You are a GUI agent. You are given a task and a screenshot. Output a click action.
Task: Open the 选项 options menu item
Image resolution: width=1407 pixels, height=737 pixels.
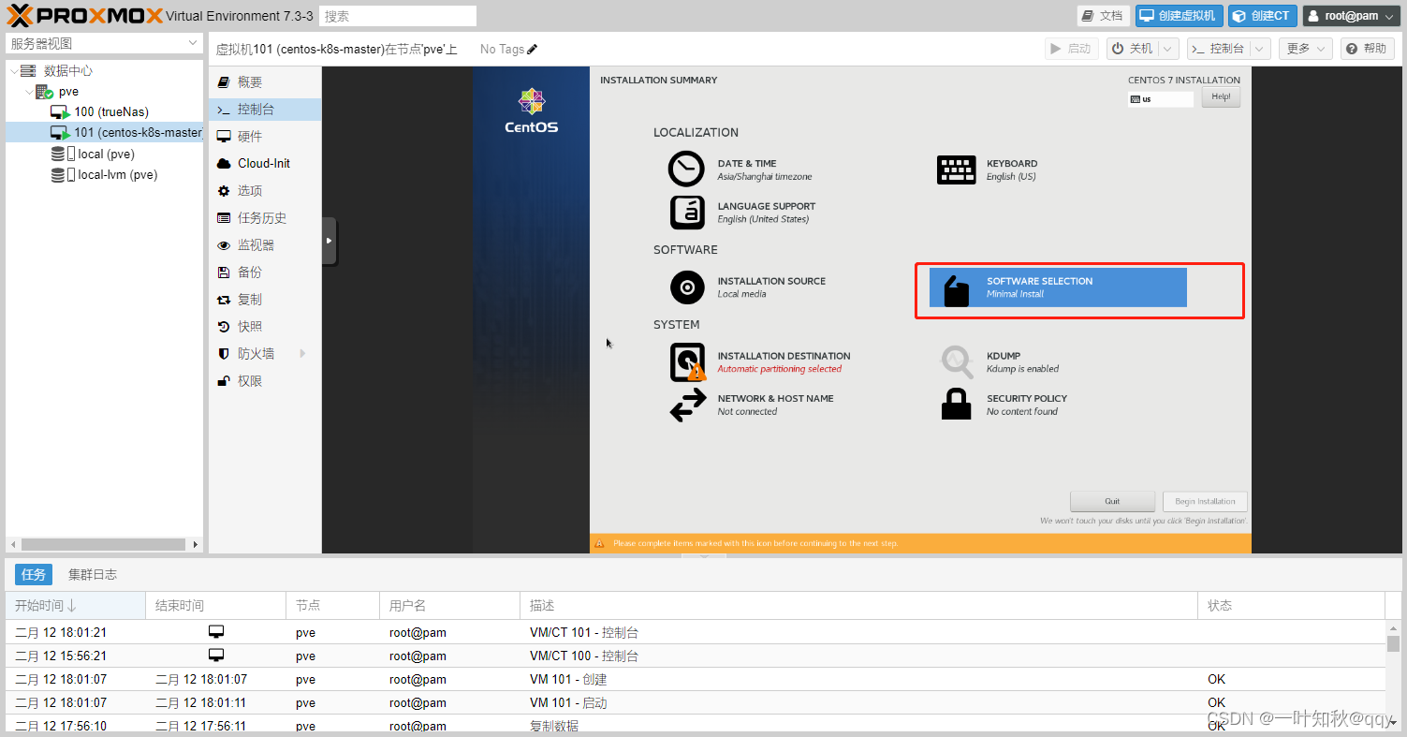coord(265,191)
